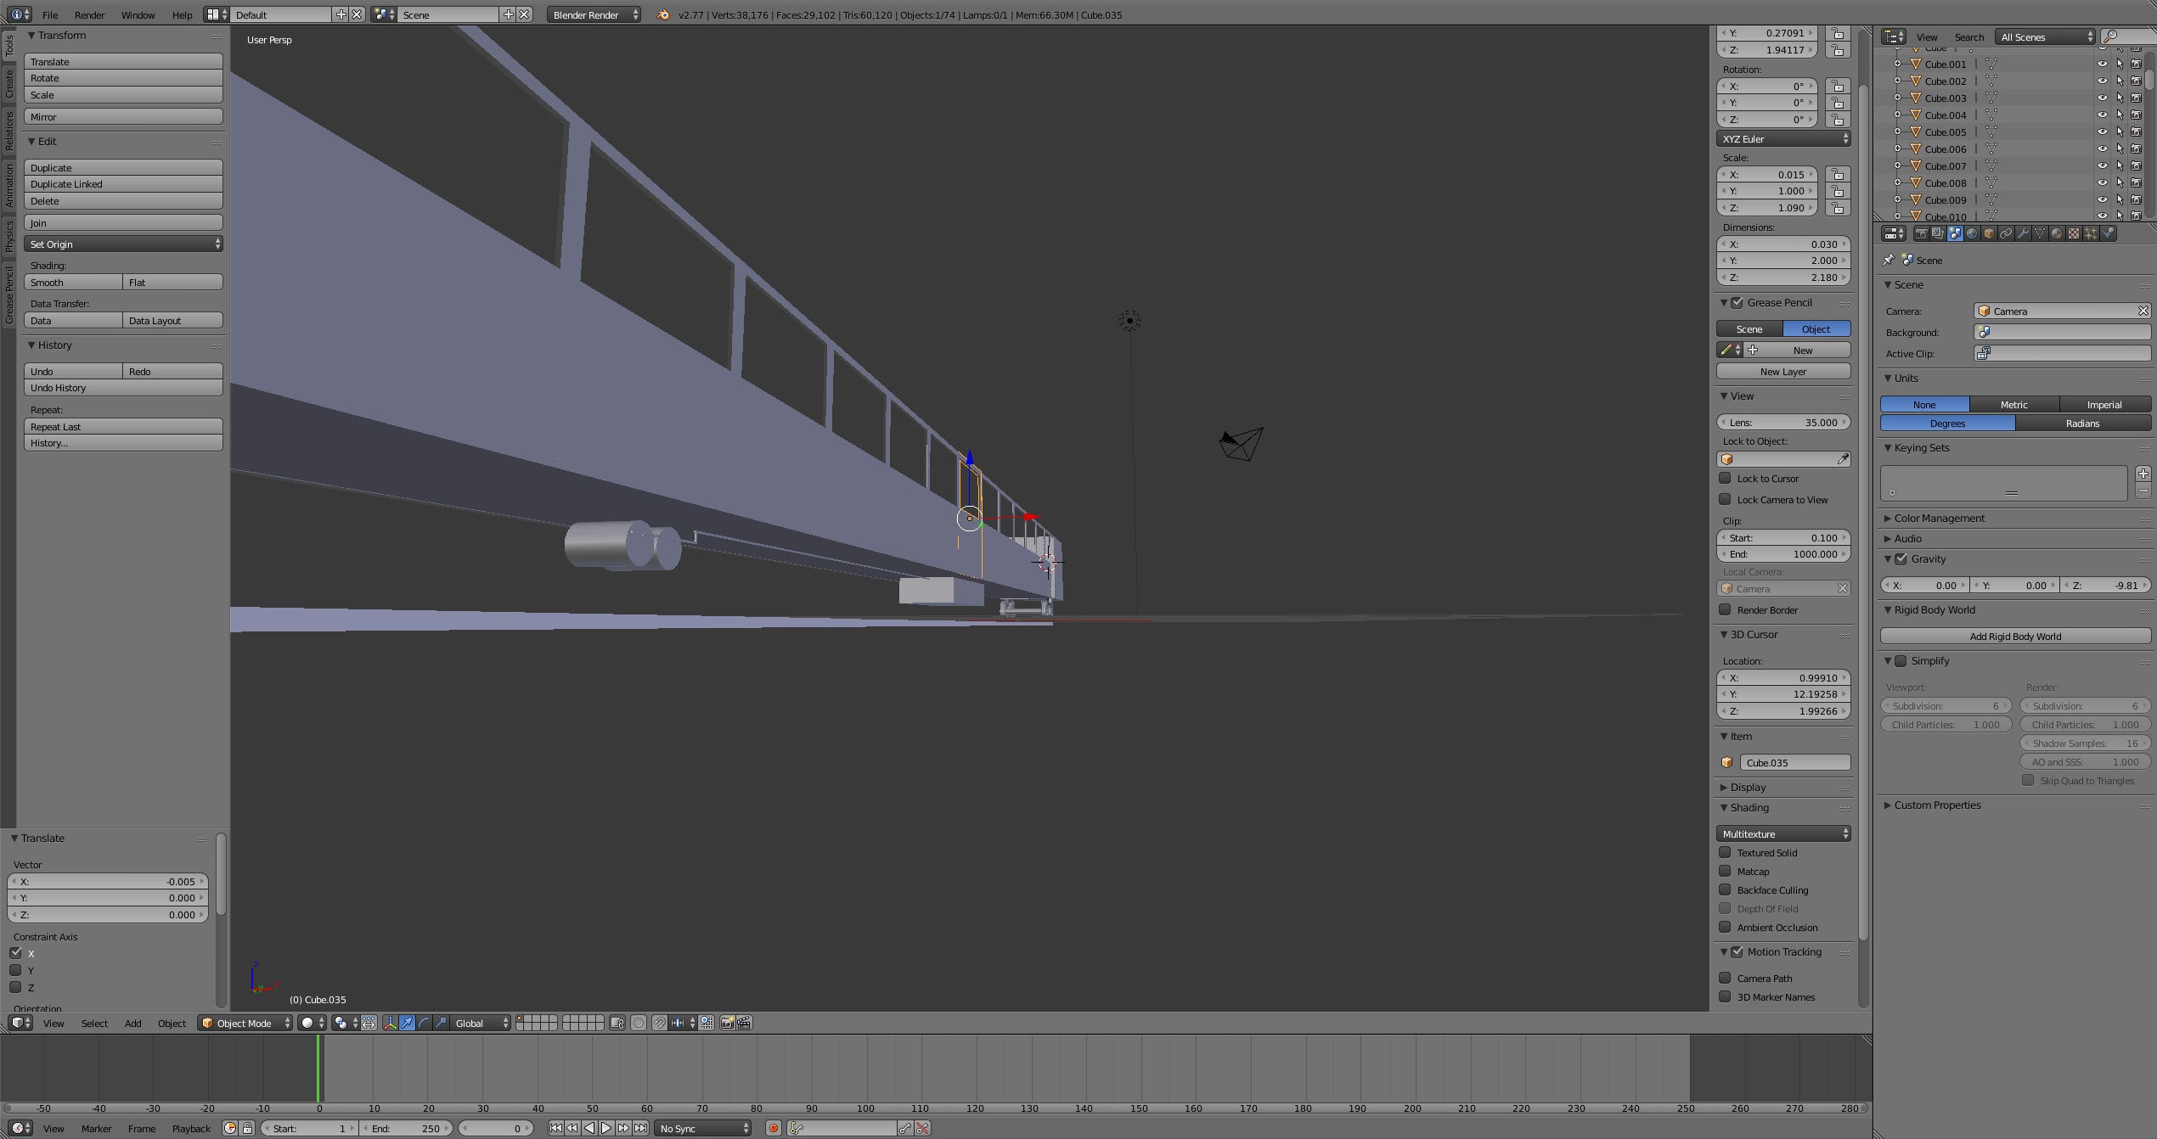Open the Material properties tab (sphere icon)

coord(2057,233)
